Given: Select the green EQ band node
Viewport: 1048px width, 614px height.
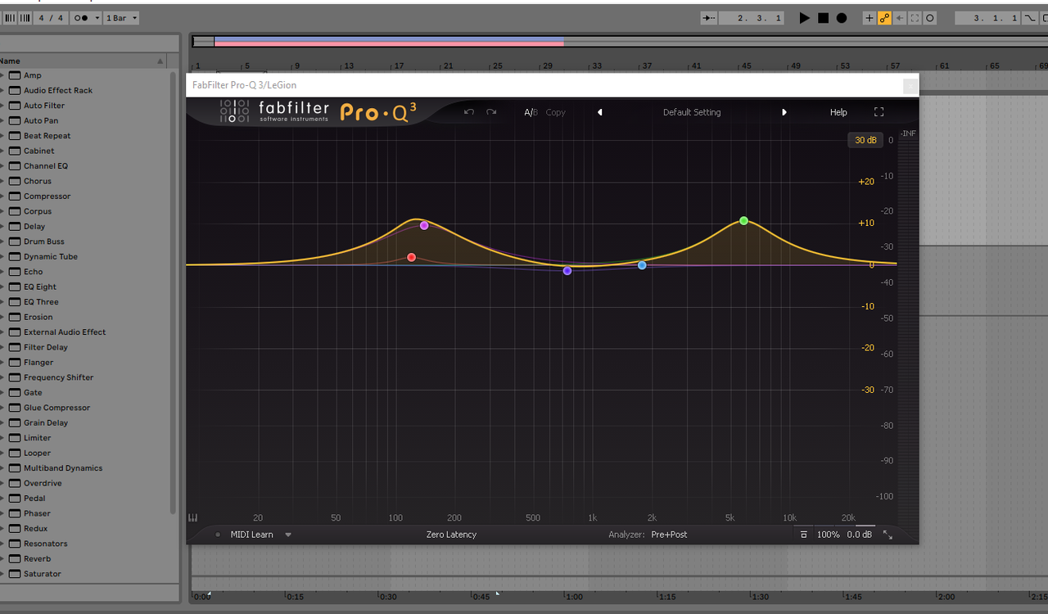Looking at the screenshot, I should (x=743, y=221).
